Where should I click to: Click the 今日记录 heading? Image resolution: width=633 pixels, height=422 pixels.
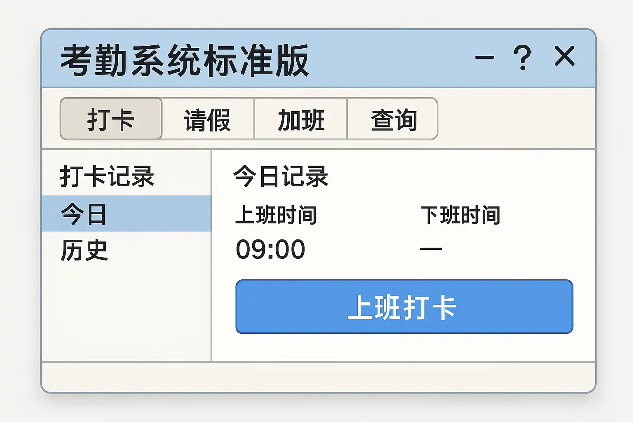[280, 176]
